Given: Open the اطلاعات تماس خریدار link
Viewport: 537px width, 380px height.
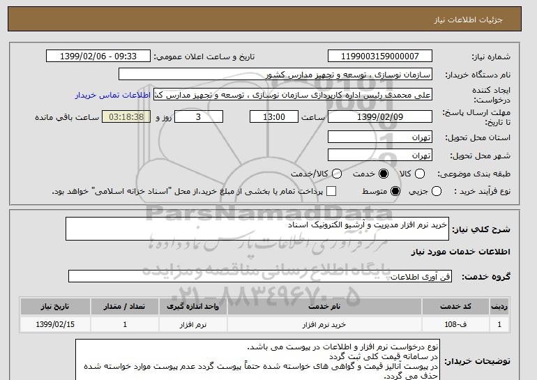Looking at the screenshot, I should [x=113, y=95].
